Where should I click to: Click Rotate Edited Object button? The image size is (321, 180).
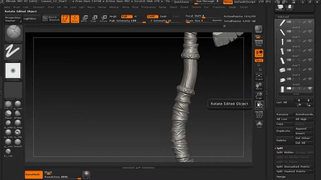[259, 105]
